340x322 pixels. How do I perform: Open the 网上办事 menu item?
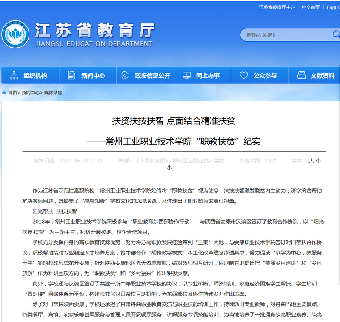[x=208, y=76]
